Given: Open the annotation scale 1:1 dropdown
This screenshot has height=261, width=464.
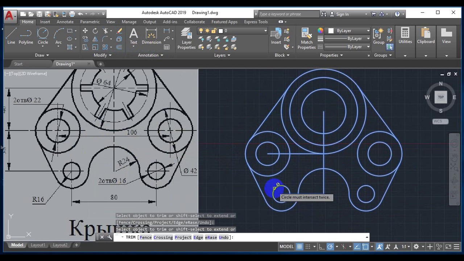Looking at the screenshot, I should coord(405,246).
